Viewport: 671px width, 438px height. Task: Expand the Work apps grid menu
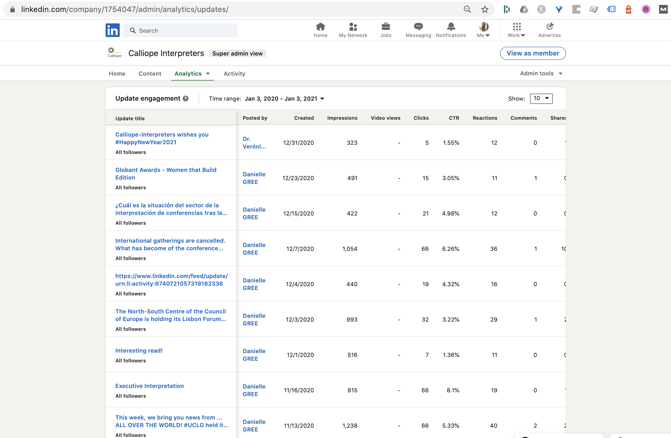click(516, 30)
